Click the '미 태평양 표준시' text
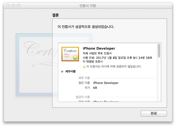The height and width of the screenshot is (127, 176). pos(93,62)
